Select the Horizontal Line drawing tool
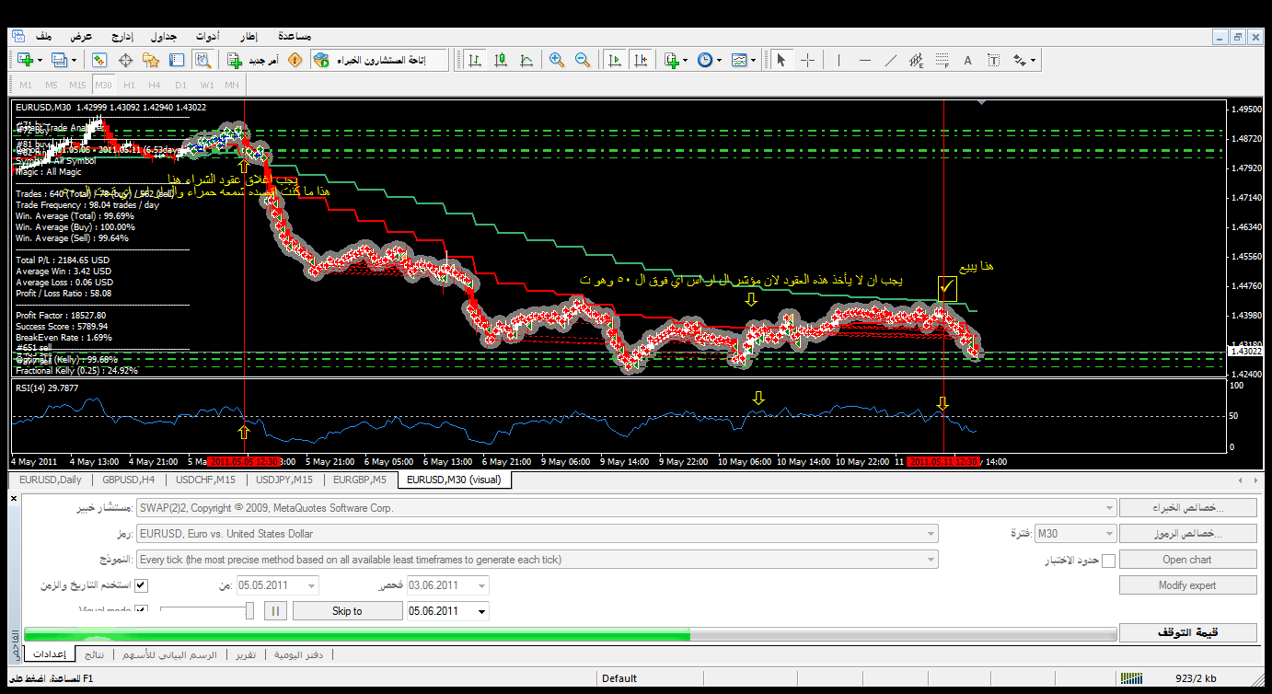Viewport: 1272px width, 694px height. pos(864,60)
